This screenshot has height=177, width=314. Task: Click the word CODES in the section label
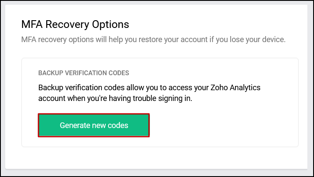(119, 73)
